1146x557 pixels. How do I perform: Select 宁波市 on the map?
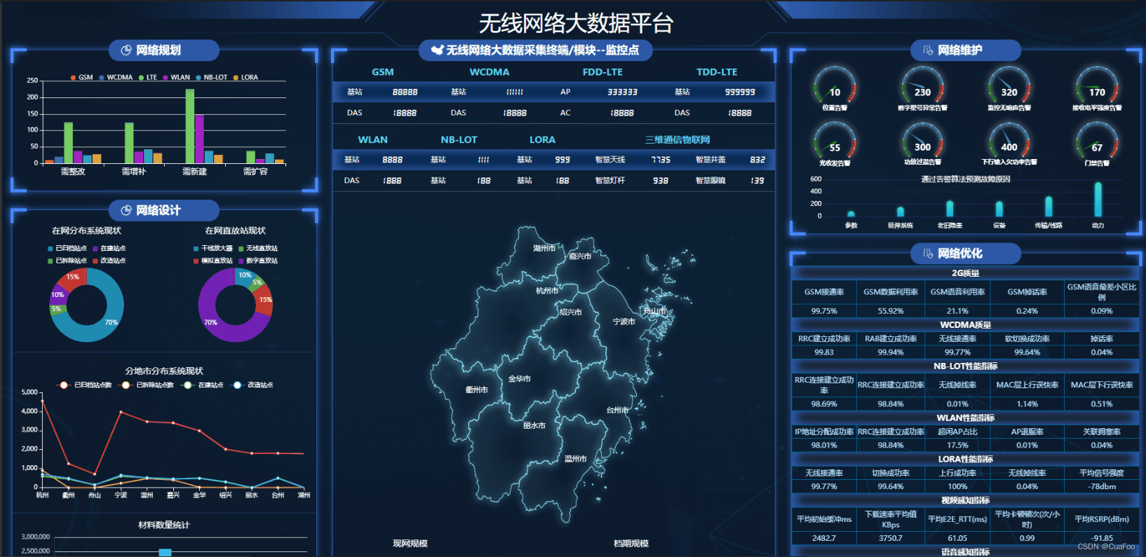pyautogui.click(x=623, y=322)
